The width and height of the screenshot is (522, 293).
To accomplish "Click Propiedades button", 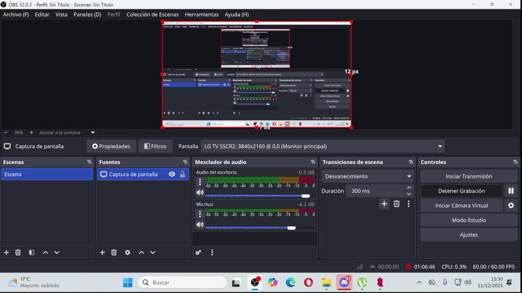I will point(111,146).
